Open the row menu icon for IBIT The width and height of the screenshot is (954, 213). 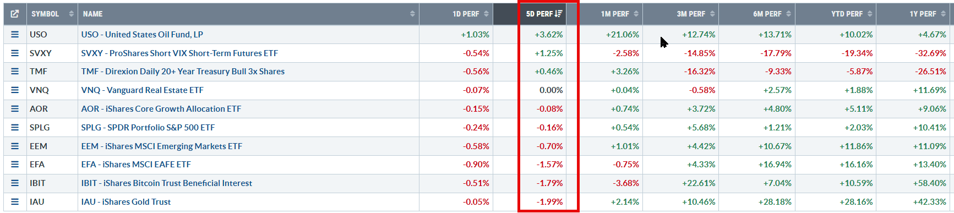coord(15,183)
